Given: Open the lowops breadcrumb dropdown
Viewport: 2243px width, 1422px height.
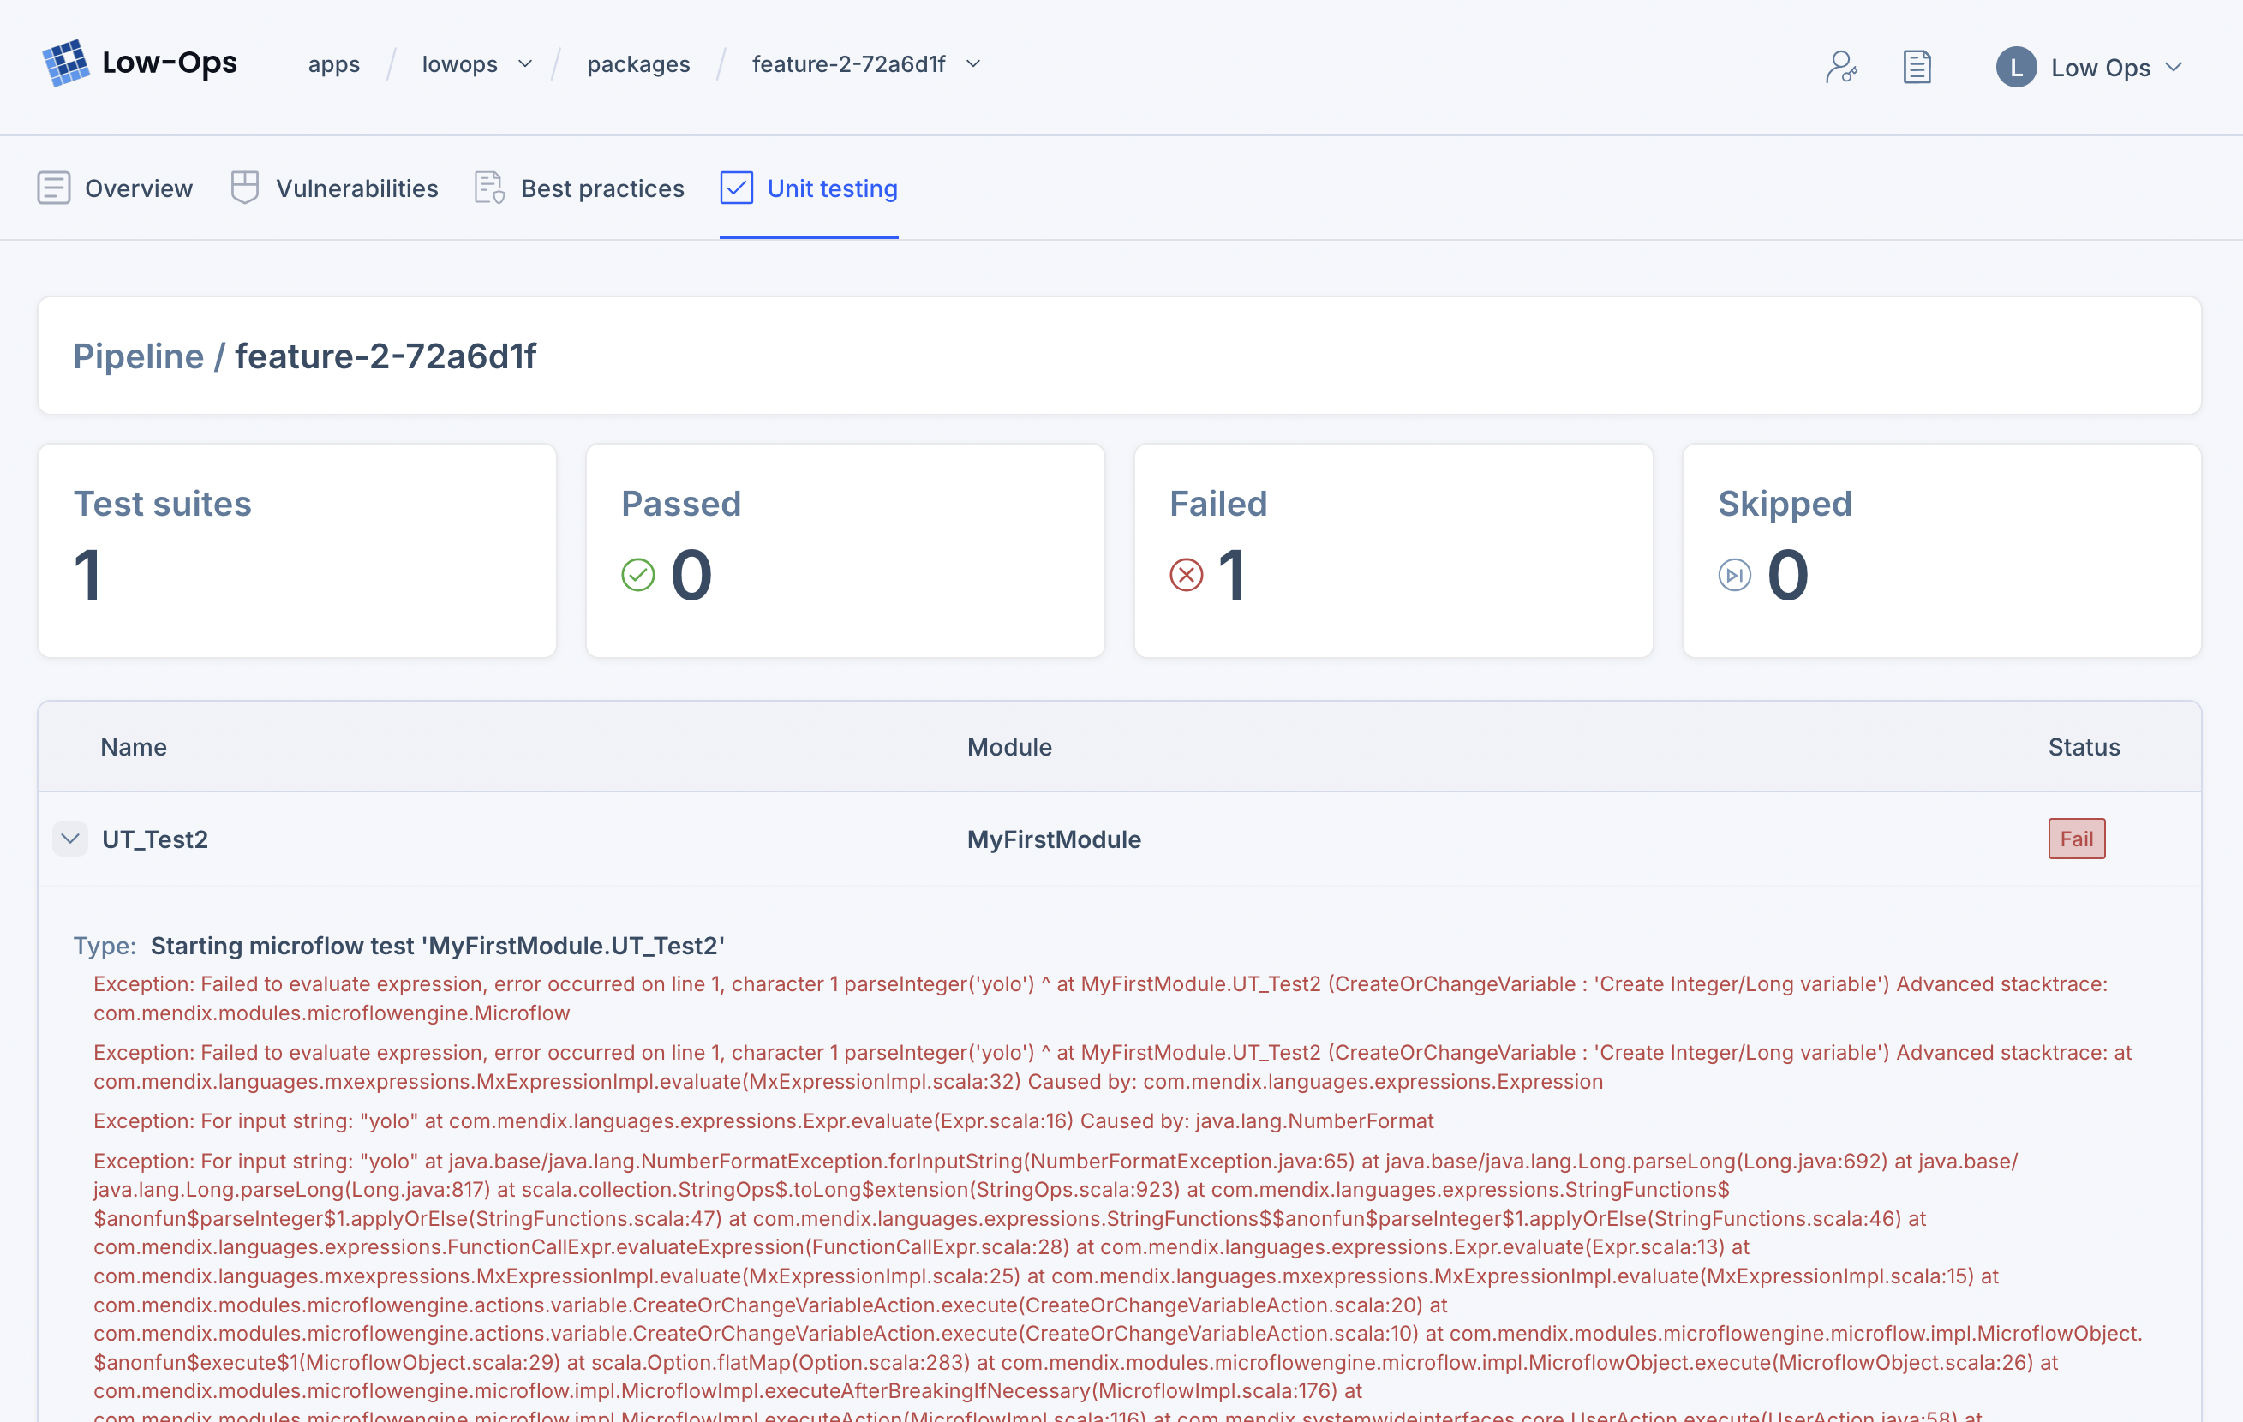Looking at the screenshot, I should [525, 64].
